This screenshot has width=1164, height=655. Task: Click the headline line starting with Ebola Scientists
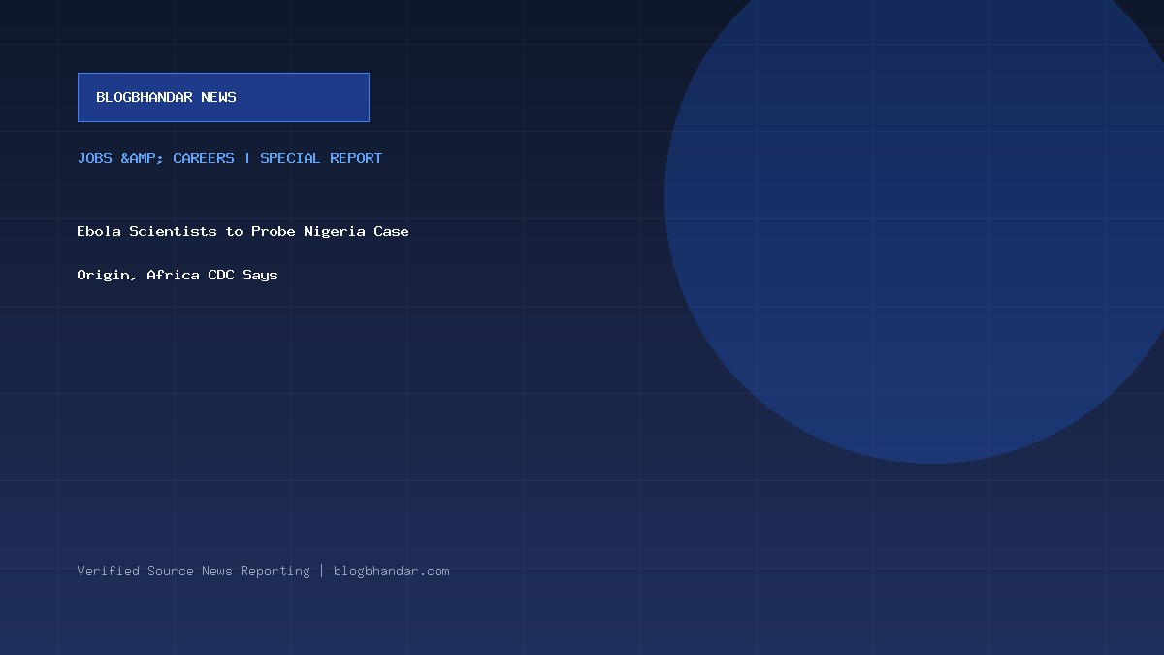[x=243, y=231]
